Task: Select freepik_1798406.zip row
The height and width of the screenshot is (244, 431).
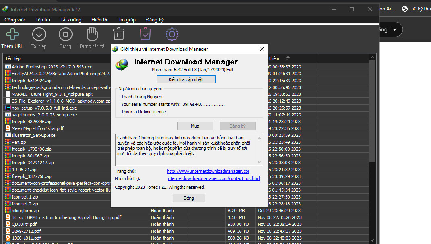Action: [x=31, y=149]
